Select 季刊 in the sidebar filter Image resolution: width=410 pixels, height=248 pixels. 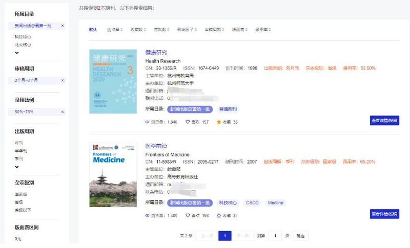18,159
